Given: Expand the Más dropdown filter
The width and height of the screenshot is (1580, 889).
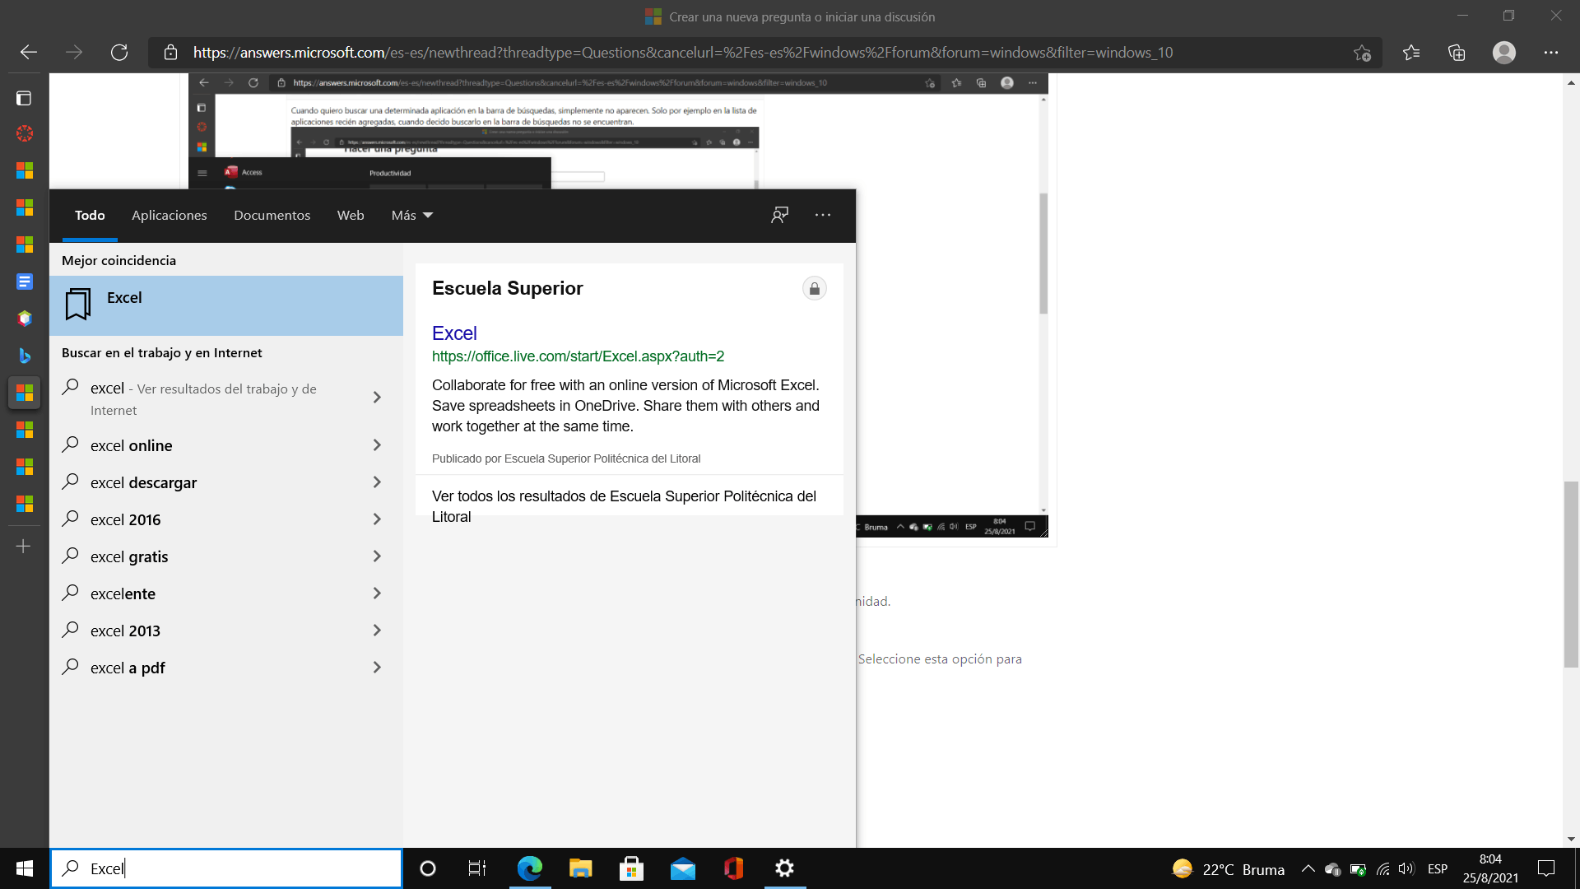Looking at the screenshot, I should coord(411,215).
